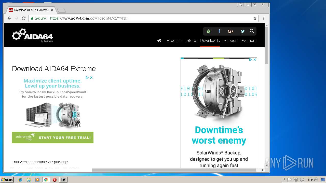Close the left SolarWinds ad with X
326x183 pixels.
pos(91,78)
